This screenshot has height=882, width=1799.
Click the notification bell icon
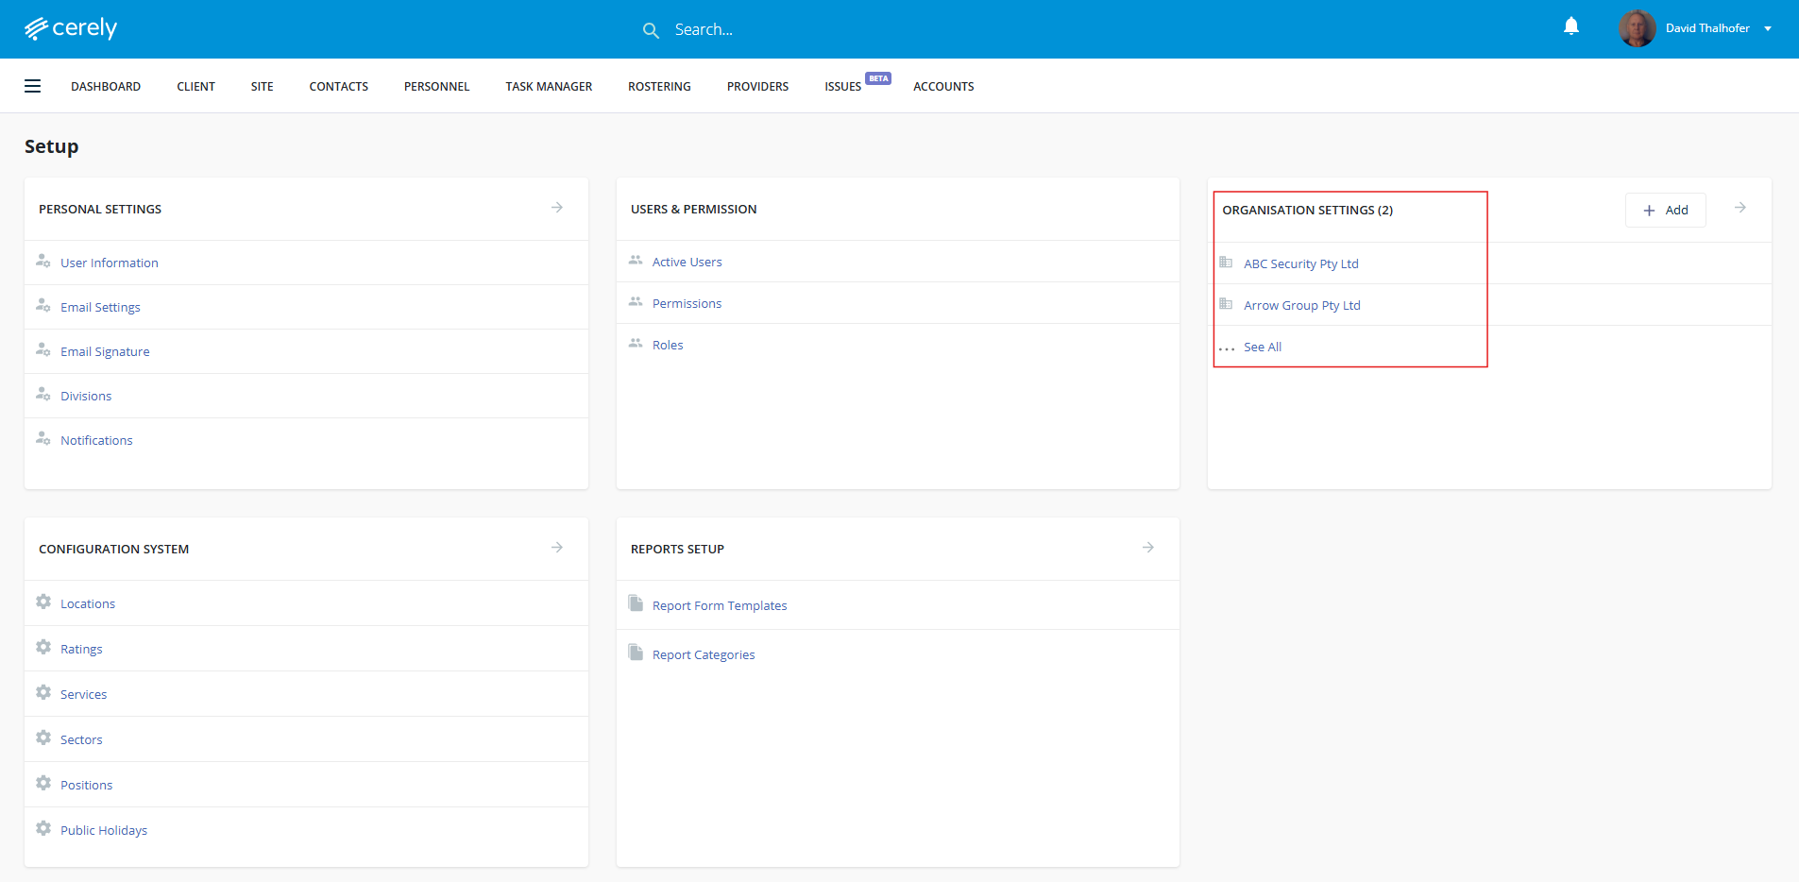point(1570,27)
